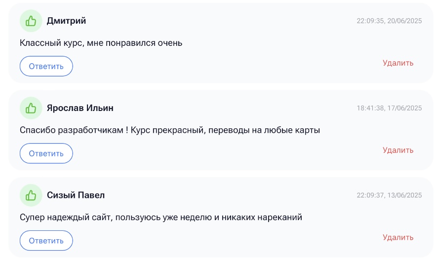440x259 pixels.
Task: Reply to Ярослав Ильин's review
Action: coord(46,153)
